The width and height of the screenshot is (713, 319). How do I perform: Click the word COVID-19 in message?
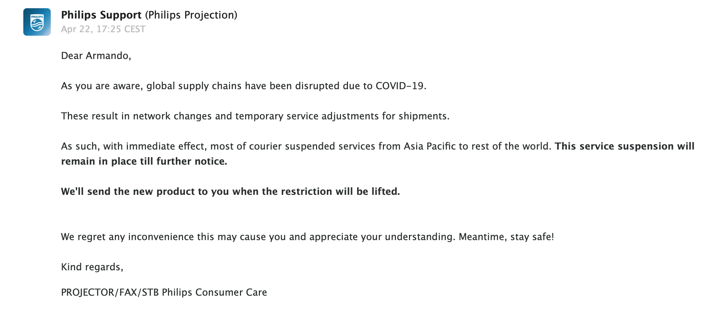click(400, 86)
